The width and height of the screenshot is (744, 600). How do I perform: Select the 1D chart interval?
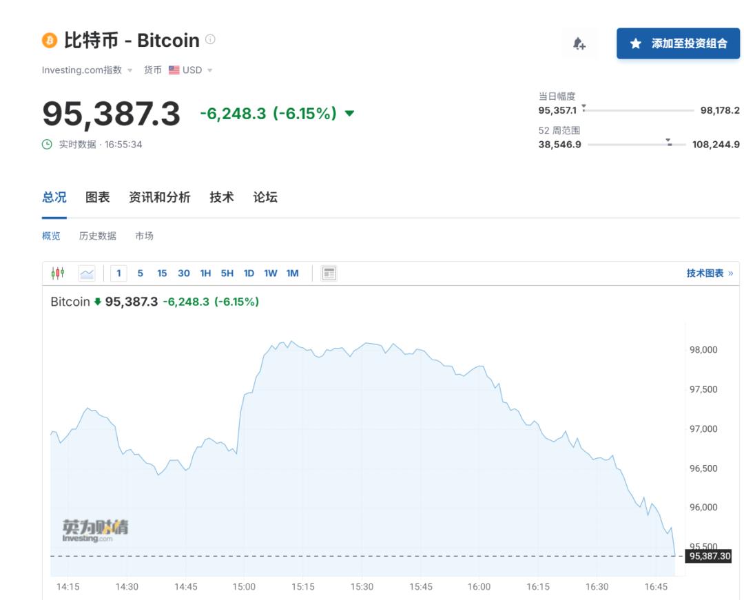tap(249, 273)
